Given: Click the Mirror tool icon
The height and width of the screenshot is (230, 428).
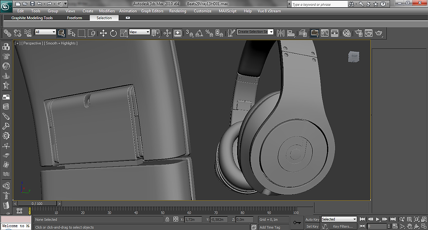Looking at the screenshot, I should [x=281, y=33].
